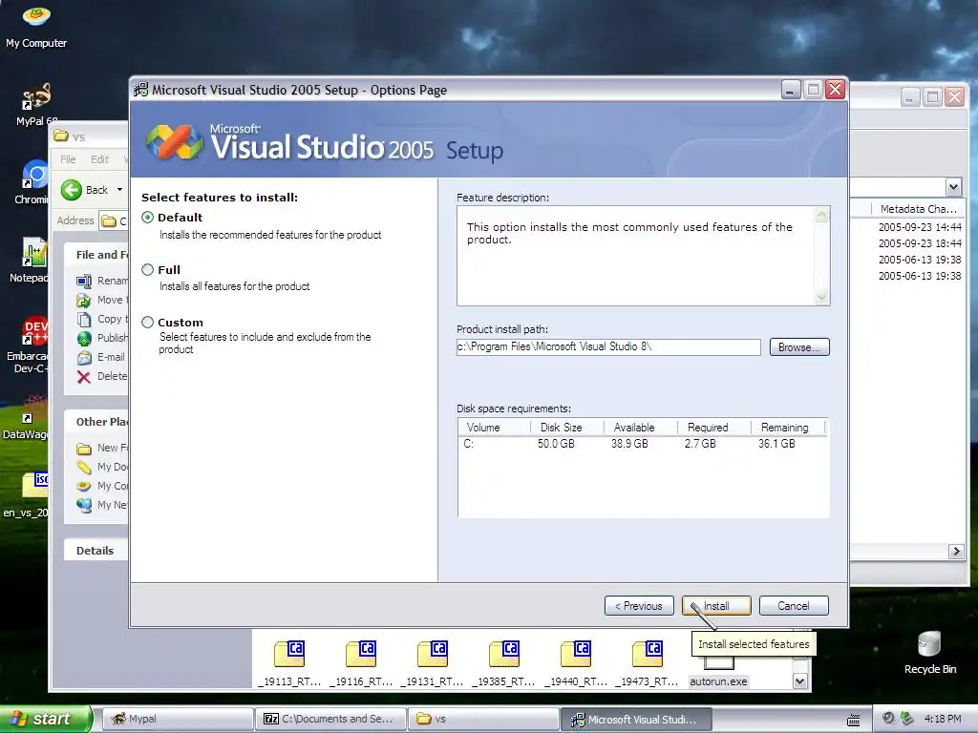Click the horizontal scroll right arrow in background window
Screen dimensions: 978x733
(x=955, y=551)
